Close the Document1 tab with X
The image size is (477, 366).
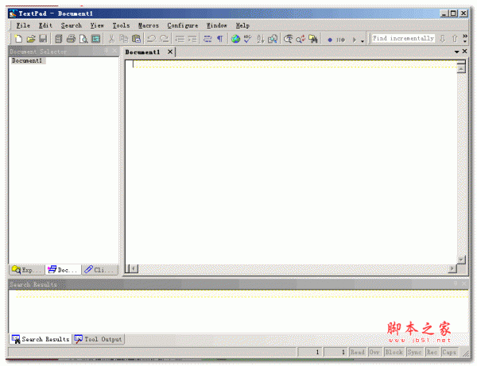coord(170,52)
